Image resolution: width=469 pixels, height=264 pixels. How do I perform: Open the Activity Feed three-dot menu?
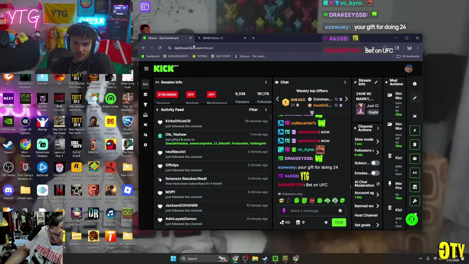[266, 110]
